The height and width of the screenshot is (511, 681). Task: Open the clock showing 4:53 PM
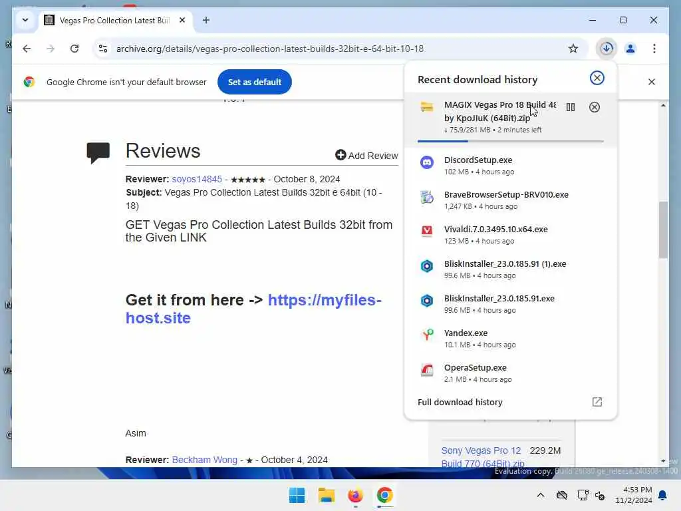pos(633,495)
